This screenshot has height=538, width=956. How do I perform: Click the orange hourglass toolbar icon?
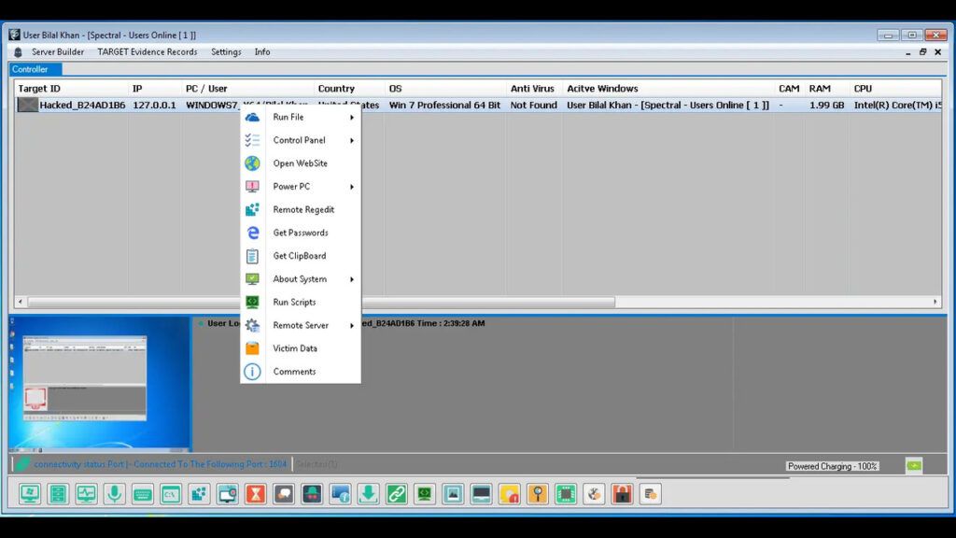click(256, 493)
